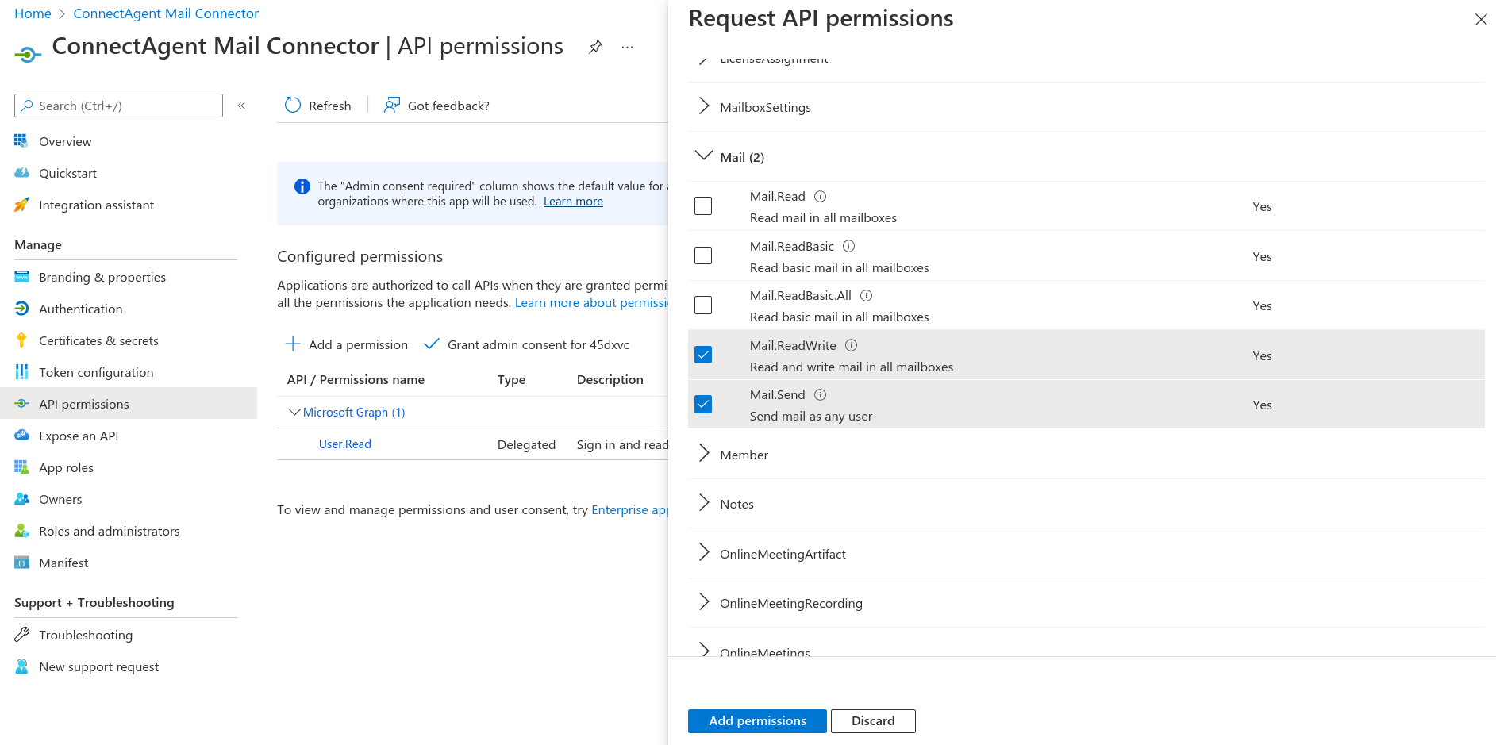Viewport: 1496px width, 745px height.
Task: Click the Integration assistant rocket icon
Action: point(21,204)
